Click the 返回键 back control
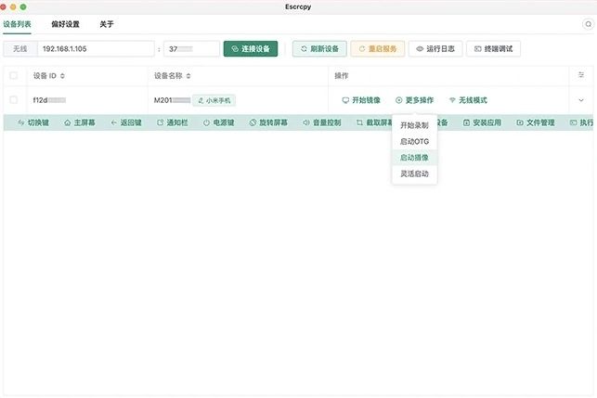 click(126, 122)
